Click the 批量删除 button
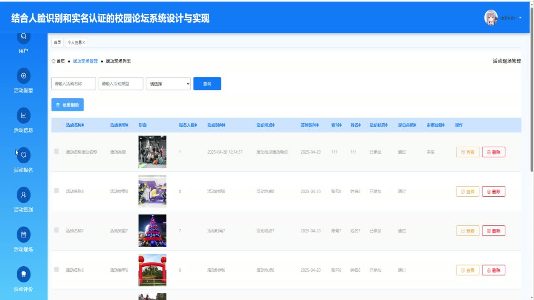The image size is (534, 300). click(x=68, y=105)
